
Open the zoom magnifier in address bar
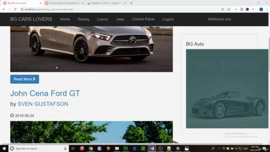coord(223,9)
